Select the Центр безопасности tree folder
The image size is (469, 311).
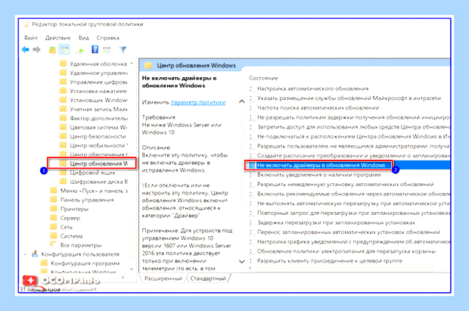[98, 136]
